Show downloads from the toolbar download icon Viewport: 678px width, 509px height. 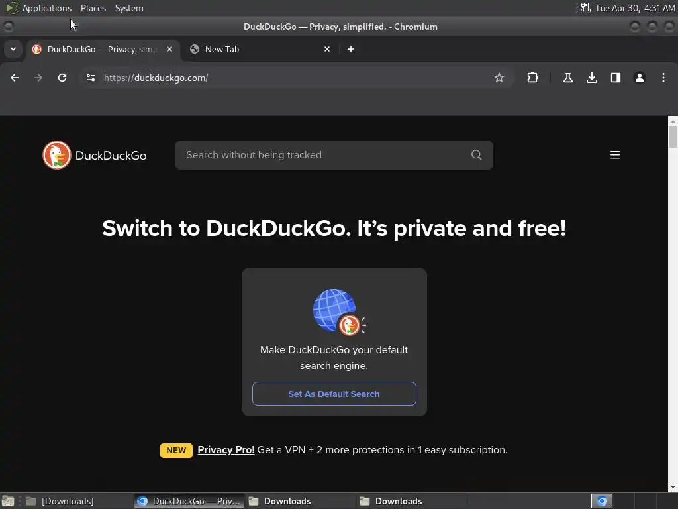(591, 78)
